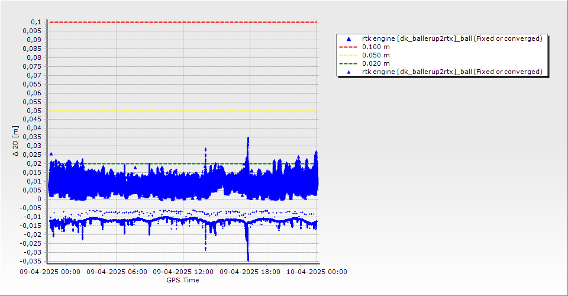The width and height of the screenshot is (568, 296).
Task: Click the large blue triangle legend marker
Action: [x=349, y=38]
